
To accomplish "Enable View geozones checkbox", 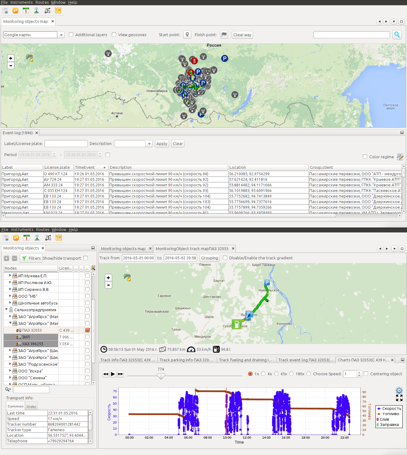I will pos(114,35).
